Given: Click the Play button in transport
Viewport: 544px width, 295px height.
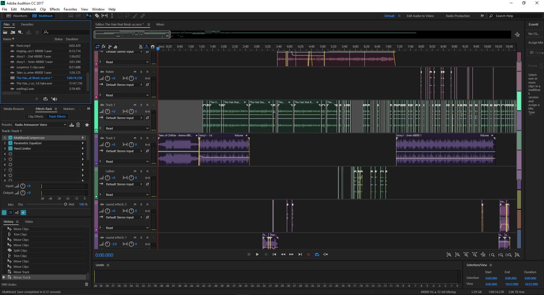Looking at the screenshot, I should pyautogui.click(x=257, y=255).
